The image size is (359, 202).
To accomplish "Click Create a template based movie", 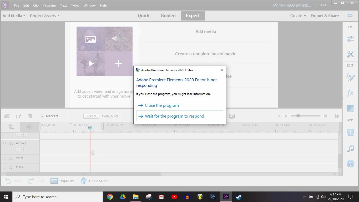I will [206, 54].
